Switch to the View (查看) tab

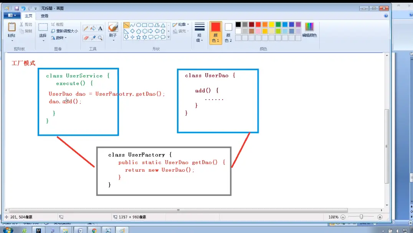tap(45, 16)
